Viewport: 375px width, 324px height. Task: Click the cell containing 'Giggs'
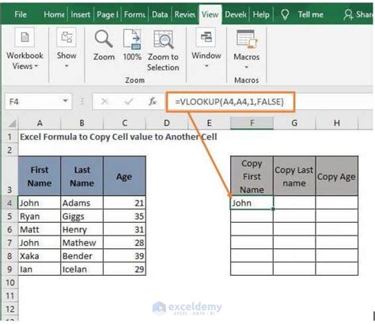[x=82, y=216]
